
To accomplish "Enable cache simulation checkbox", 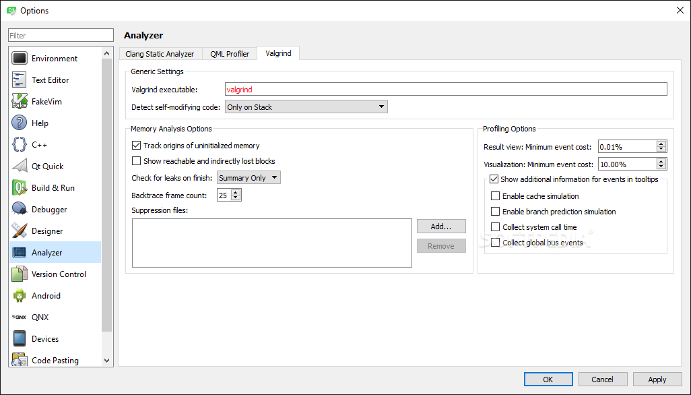I will point(495,195).
